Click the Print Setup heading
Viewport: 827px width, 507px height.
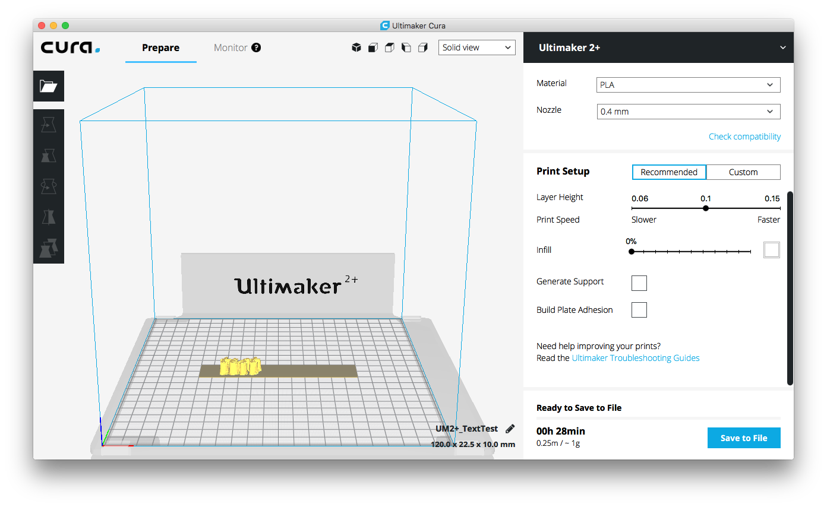563,171
